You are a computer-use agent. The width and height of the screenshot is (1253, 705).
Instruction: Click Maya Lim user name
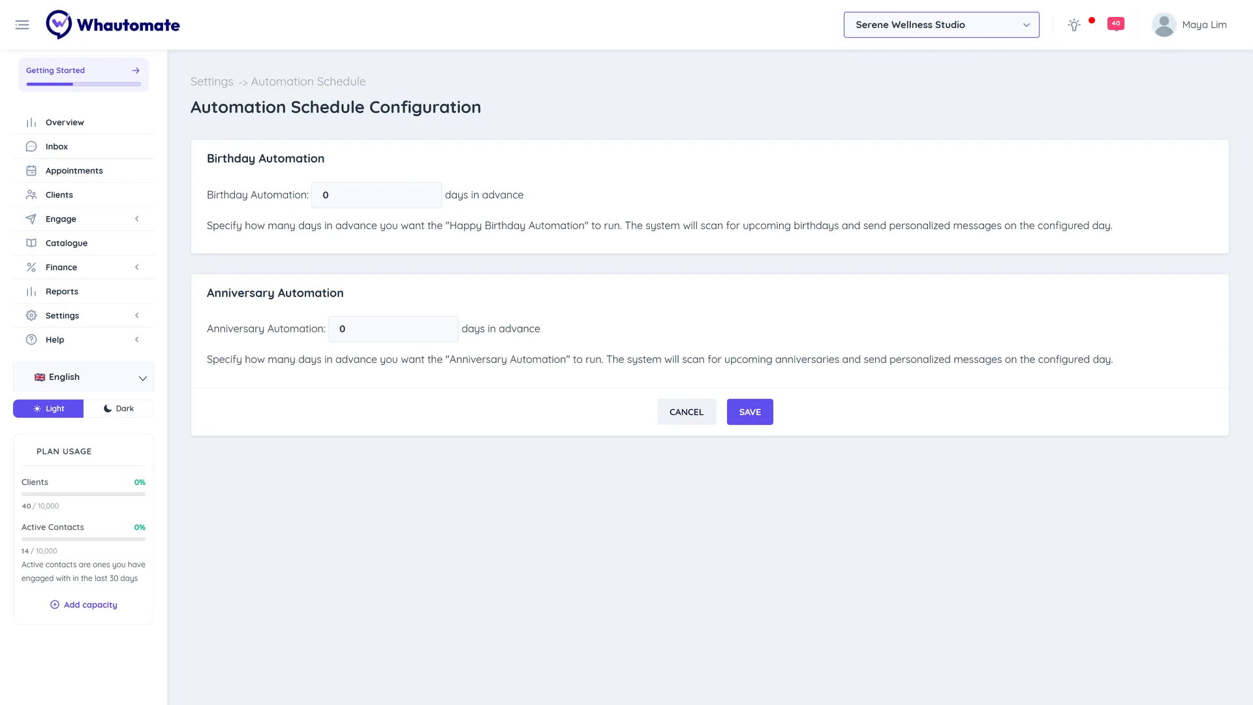tap(1204, 25)
